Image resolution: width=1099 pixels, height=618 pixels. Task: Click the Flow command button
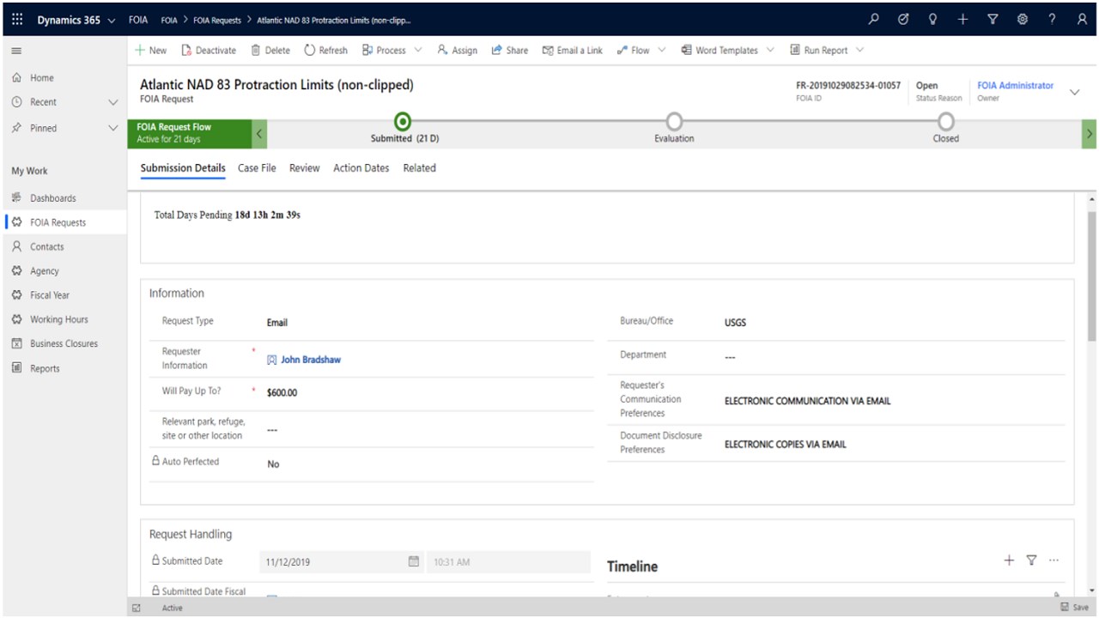[x=634, y=51]
